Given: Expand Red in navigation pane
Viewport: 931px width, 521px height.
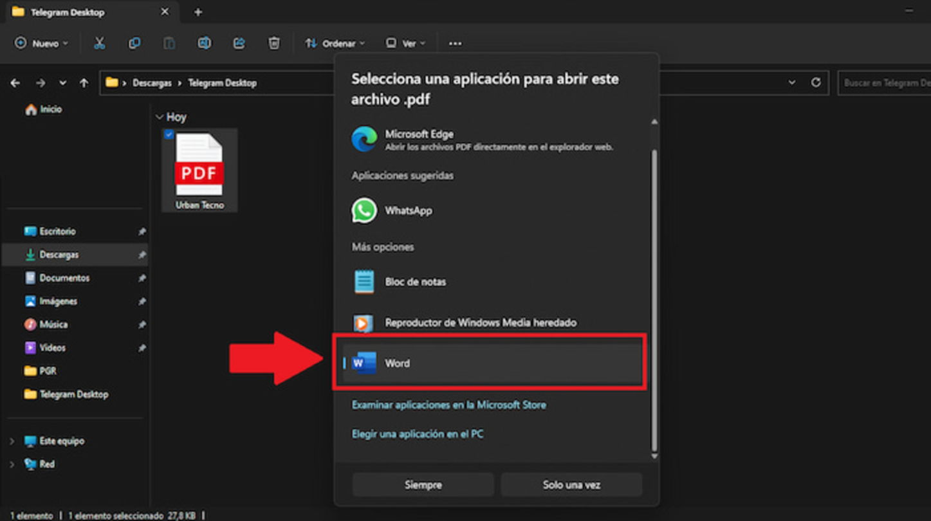Looking at the screenshot, I should 12,464.
